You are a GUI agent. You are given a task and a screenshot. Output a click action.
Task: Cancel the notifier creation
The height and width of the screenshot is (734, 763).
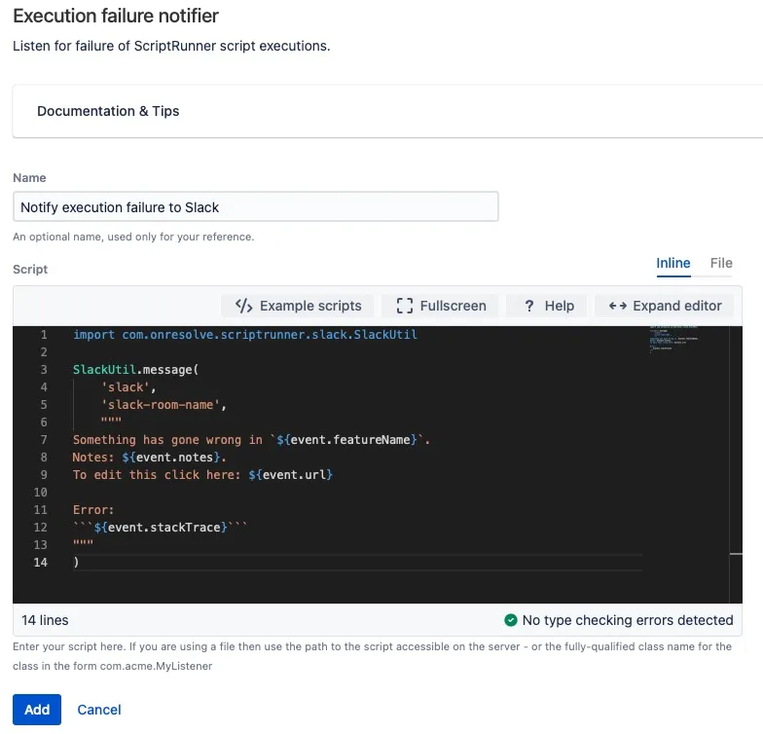point(99,709)
